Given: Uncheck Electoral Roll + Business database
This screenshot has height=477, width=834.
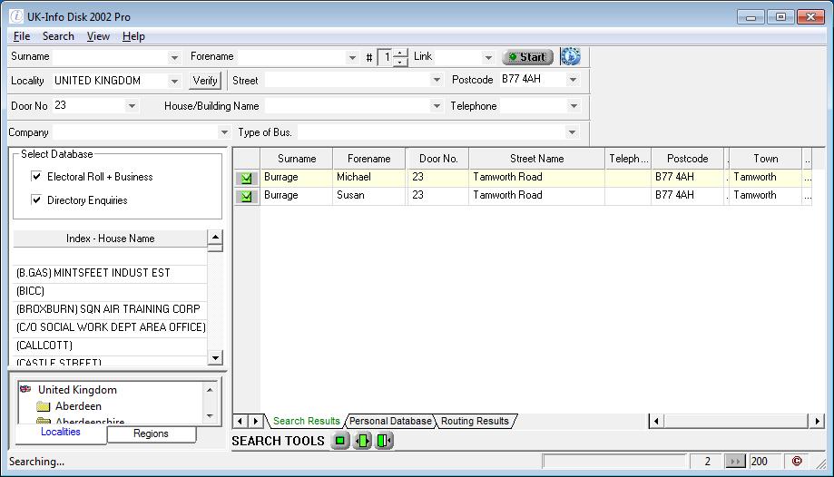Looking at the screenshot, I should coord(37,177).
